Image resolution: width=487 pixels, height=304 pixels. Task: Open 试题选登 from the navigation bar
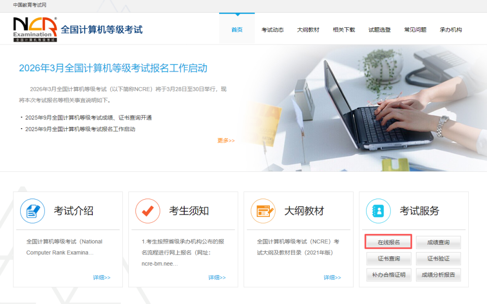pos(379,30)
